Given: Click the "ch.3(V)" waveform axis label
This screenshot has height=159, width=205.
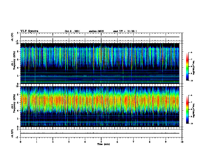Looking at the screenshot, I should point(12,133).
